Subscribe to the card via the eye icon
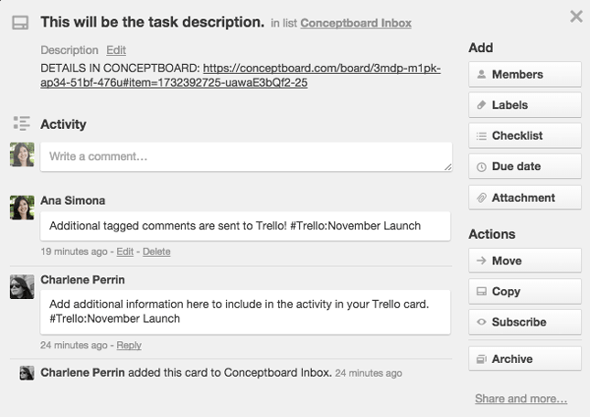The height and width of the screenshot is (417, 590). 481,322
